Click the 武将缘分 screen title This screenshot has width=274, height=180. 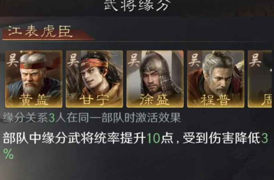(x=137, y=5)
